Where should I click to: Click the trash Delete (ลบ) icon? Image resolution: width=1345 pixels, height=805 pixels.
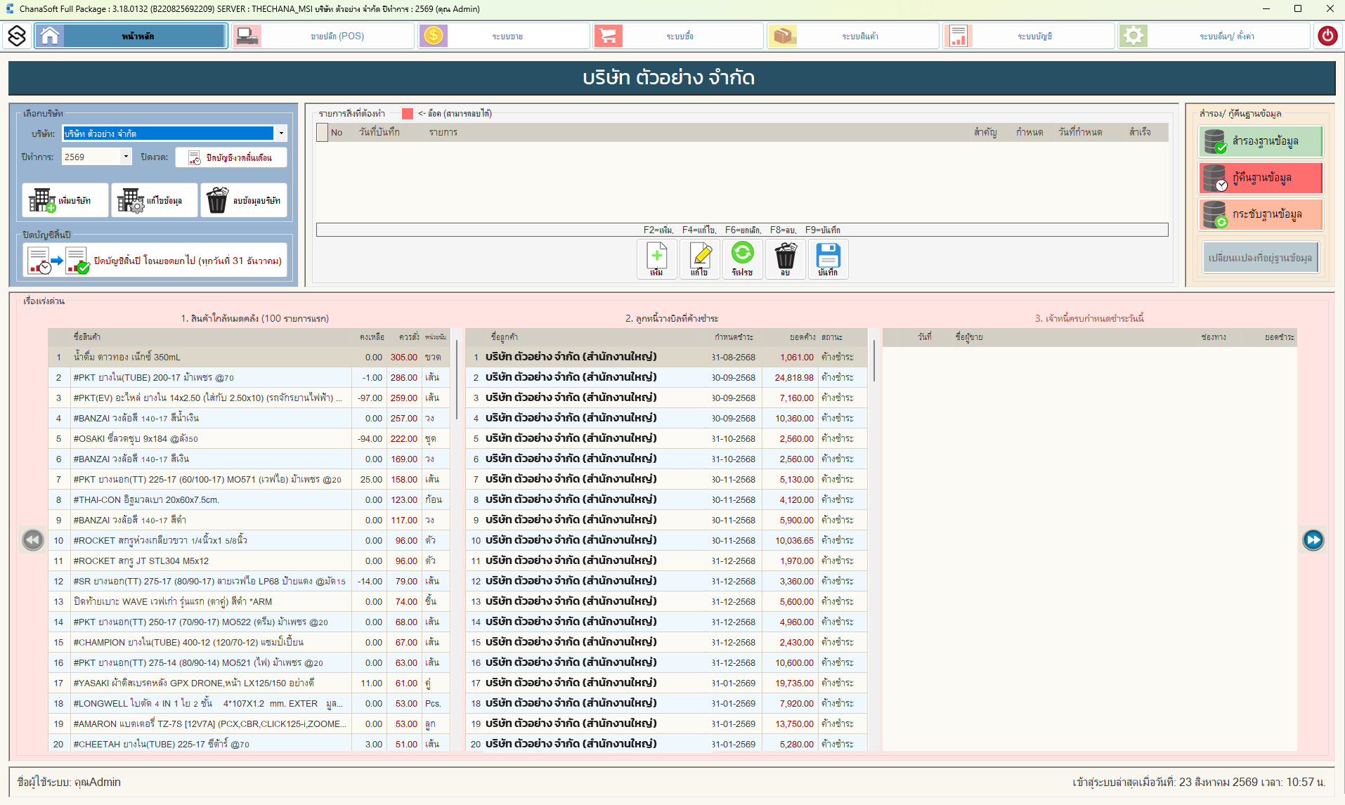(x=786, y=259)
